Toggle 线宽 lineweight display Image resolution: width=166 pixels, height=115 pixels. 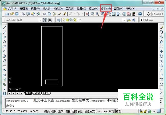click(112, 111)
